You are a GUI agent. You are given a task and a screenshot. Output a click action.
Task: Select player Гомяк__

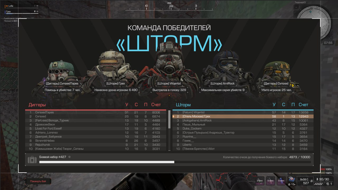click(243, 141)
